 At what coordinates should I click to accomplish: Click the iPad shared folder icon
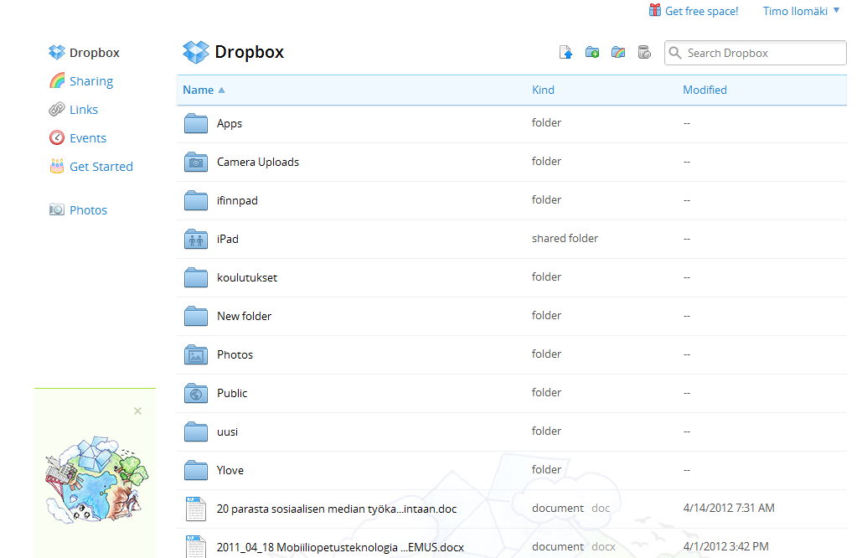[x=195, y=238]
